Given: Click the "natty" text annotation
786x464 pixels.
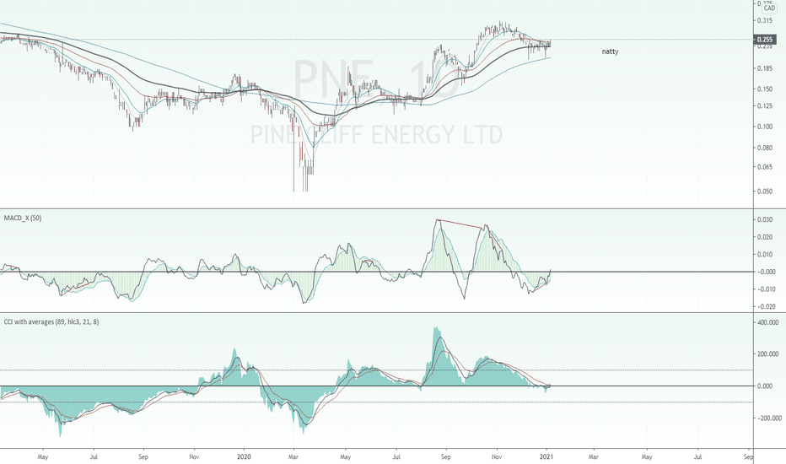Looking at the screenshot, I should point(610,51).
